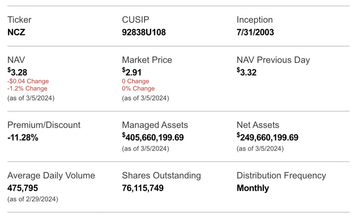Click the NAV Previous Day value $3.32
358x219 pixels.
click(247, 72)
